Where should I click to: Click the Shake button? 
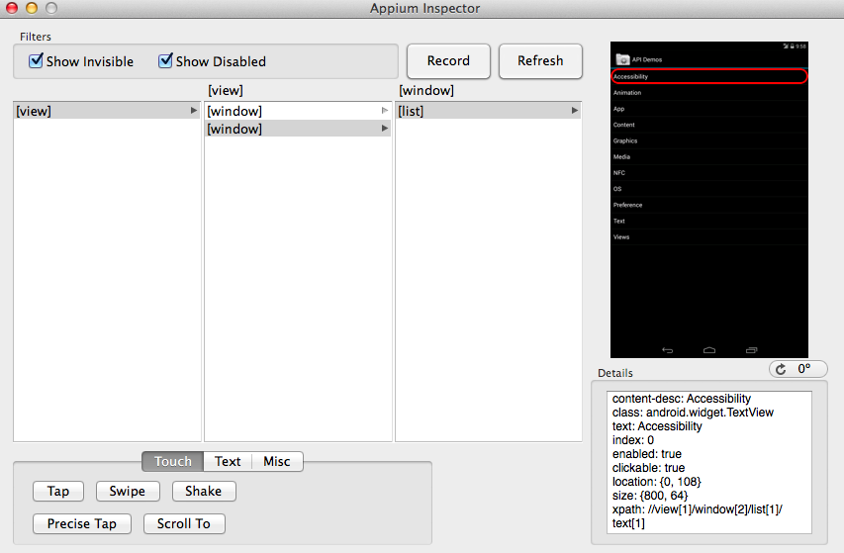click(204, 491)
